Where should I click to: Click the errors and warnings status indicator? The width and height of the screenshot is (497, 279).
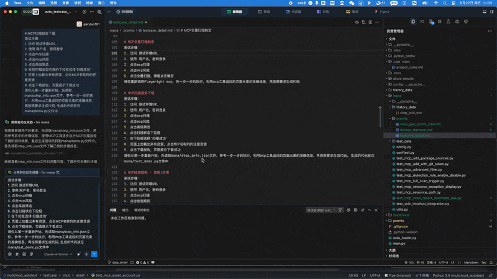coord(142,262)
